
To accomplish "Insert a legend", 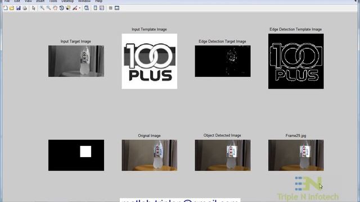I will 102,8.
